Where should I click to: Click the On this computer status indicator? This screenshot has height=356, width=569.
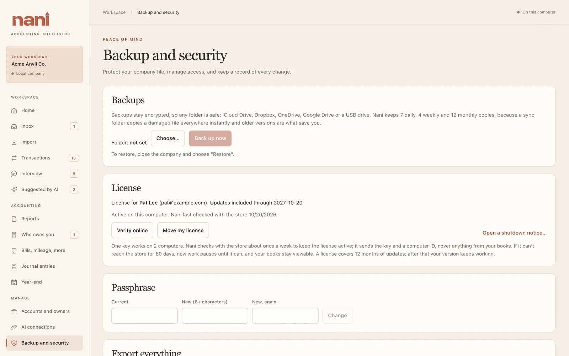(536, 12)
